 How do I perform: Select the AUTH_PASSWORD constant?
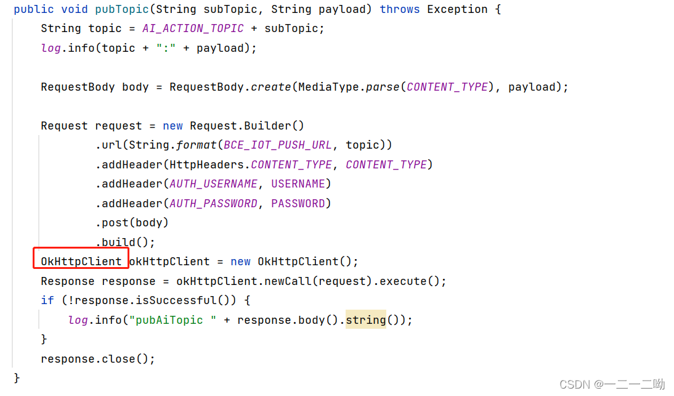click(x=213, y=203)
